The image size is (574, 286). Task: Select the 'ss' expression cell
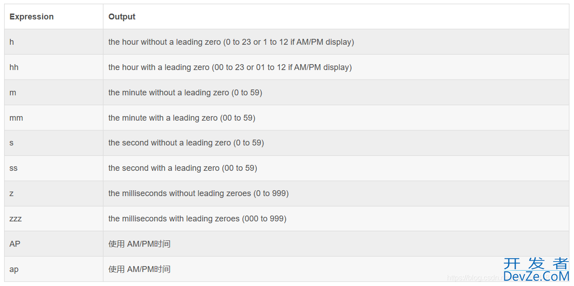pos(54,168)
